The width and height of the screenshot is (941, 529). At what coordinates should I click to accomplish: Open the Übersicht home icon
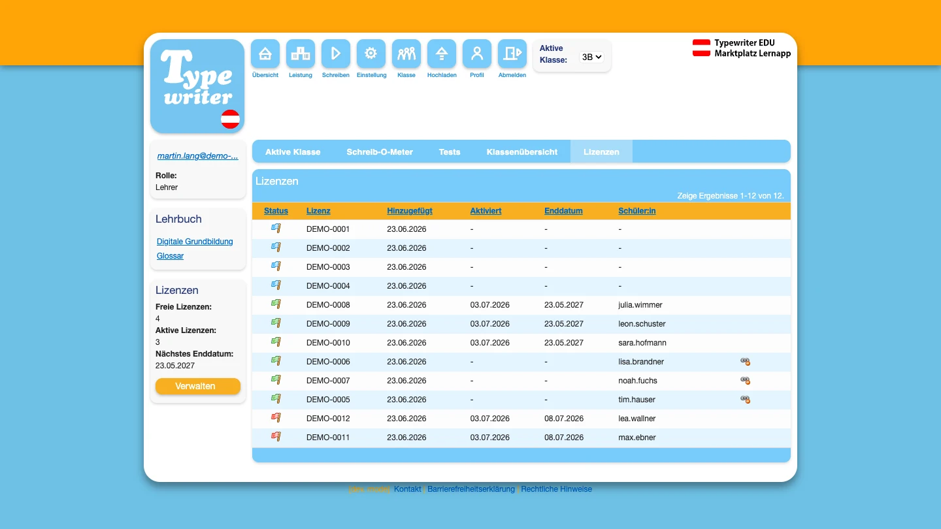click(265, 54)
